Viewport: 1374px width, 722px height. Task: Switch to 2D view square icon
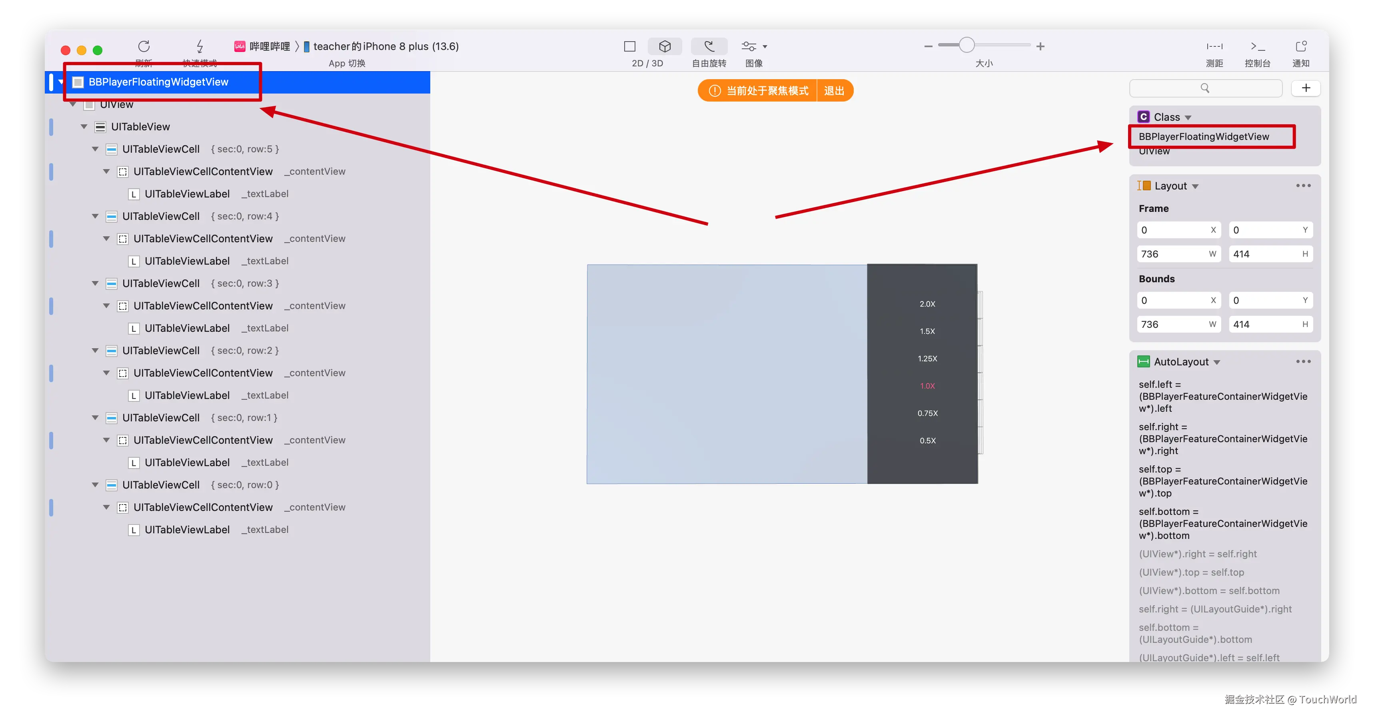pyautogui.click(x=629, y=46)
